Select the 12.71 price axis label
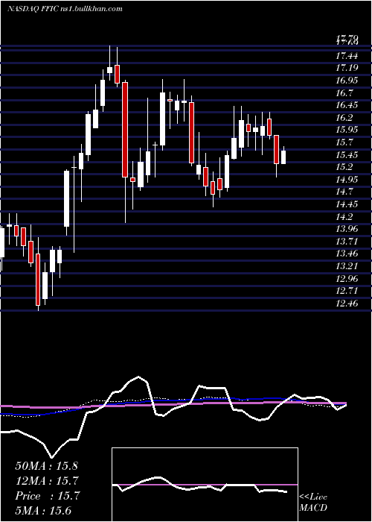372x522 pixels. (347, 291)
